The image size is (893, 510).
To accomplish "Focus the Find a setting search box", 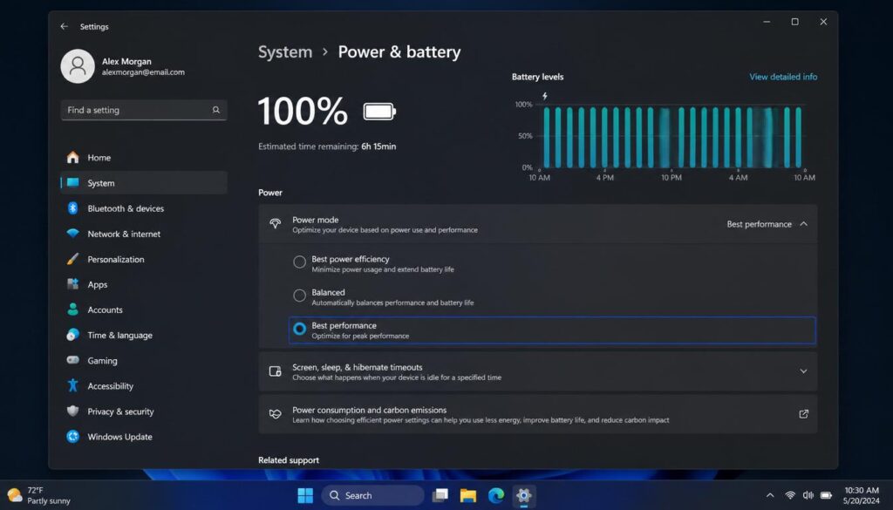I will (x=144, y=110).
